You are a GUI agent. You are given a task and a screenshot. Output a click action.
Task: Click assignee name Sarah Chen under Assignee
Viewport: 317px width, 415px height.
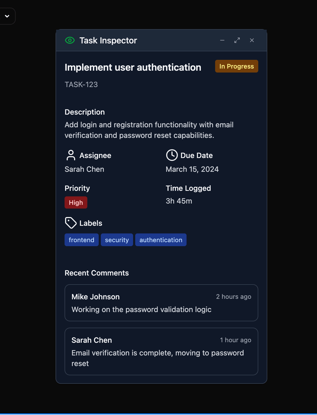point(85,169)
